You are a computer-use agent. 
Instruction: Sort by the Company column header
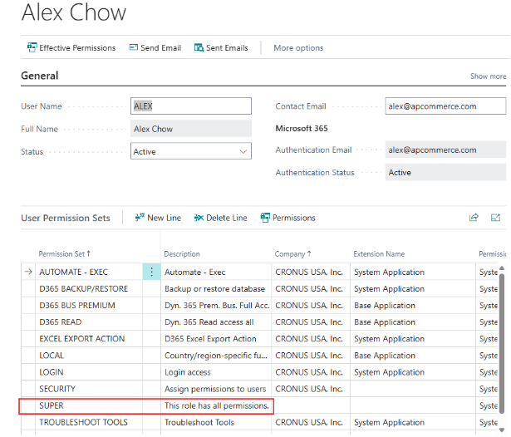[x=292, y=253]
